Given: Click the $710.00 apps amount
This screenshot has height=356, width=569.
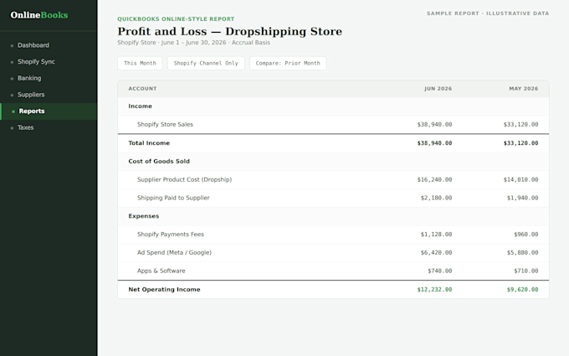Looking at the screenshot, I should (x=526, y=271).
